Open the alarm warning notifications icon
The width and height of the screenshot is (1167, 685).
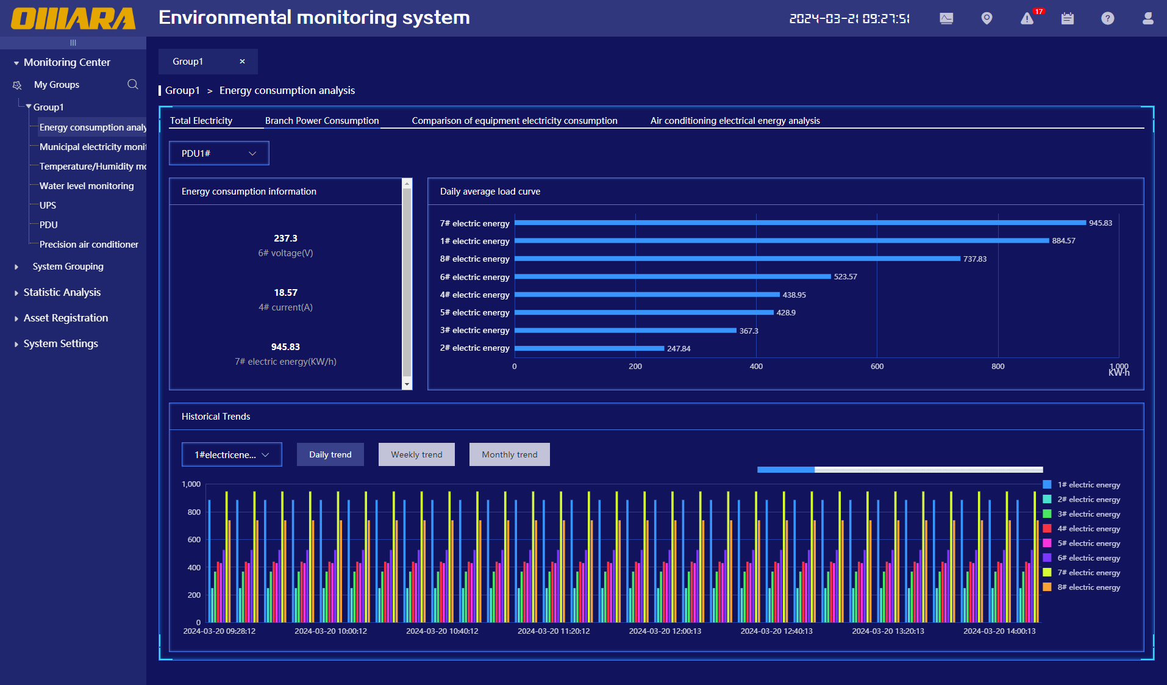click(1027, 18)
